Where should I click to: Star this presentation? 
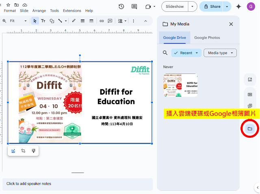(x=8, y=5)
